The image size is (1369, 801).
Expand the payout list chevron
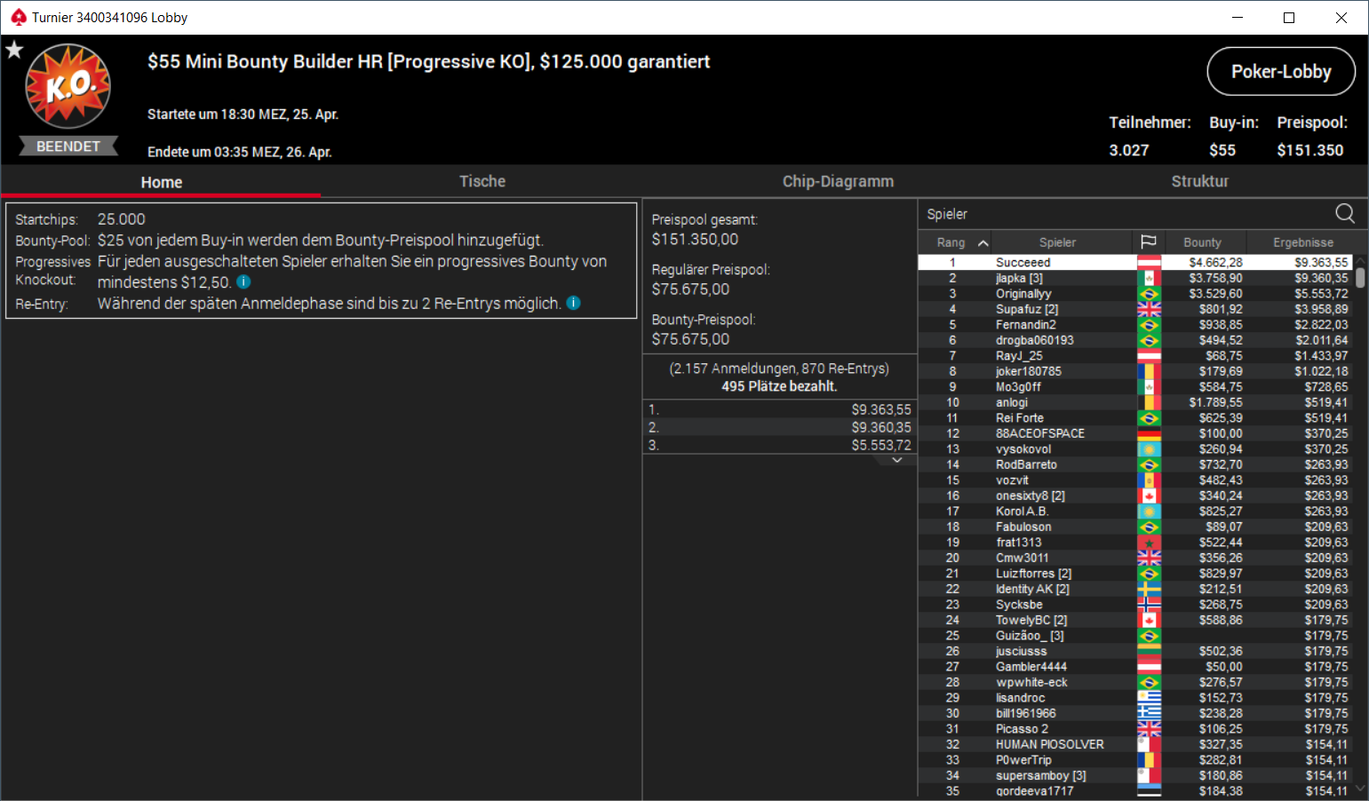pos(897,460)
